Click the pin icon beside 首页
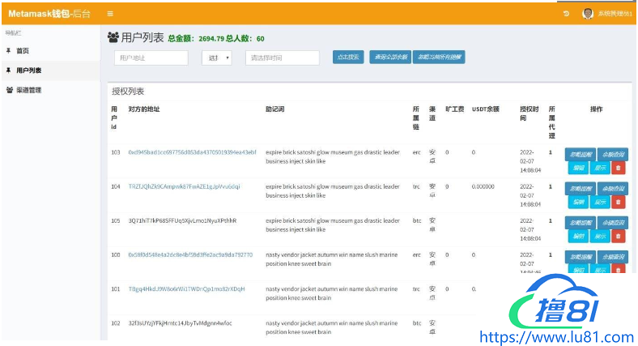The width and height of the screenshot is (638, 346). (9, 50)
